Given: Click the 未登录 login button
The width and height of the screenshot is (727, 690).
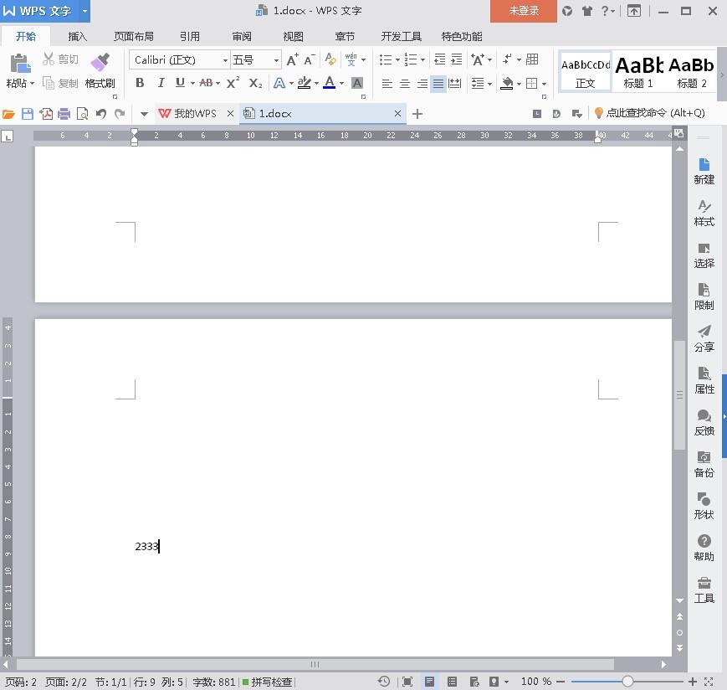Looking at the screenshot, I should (x=524, y=11).
